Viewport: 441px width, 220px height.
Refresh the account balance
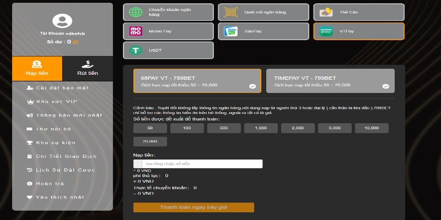coord(76,42)
